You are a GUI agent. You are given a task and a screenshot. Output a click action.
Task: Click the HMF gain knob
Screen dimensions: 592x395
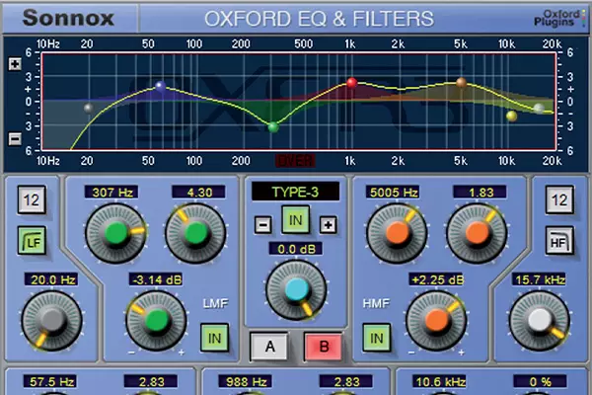click(x=436, y=321)
